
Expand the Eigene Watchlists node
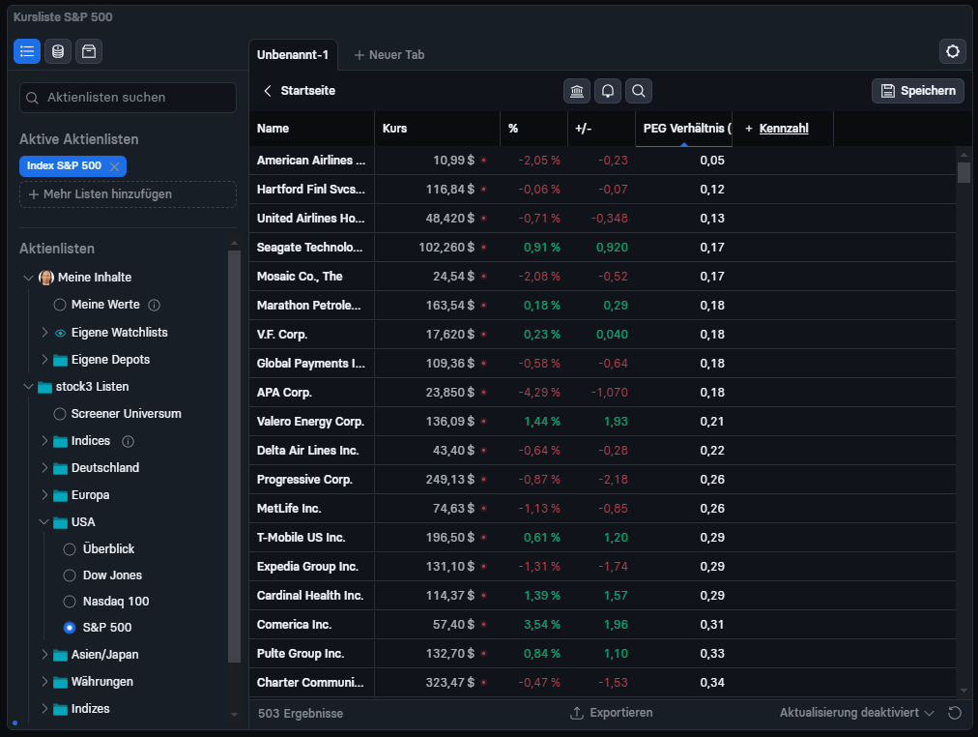(x=44, y=333)
